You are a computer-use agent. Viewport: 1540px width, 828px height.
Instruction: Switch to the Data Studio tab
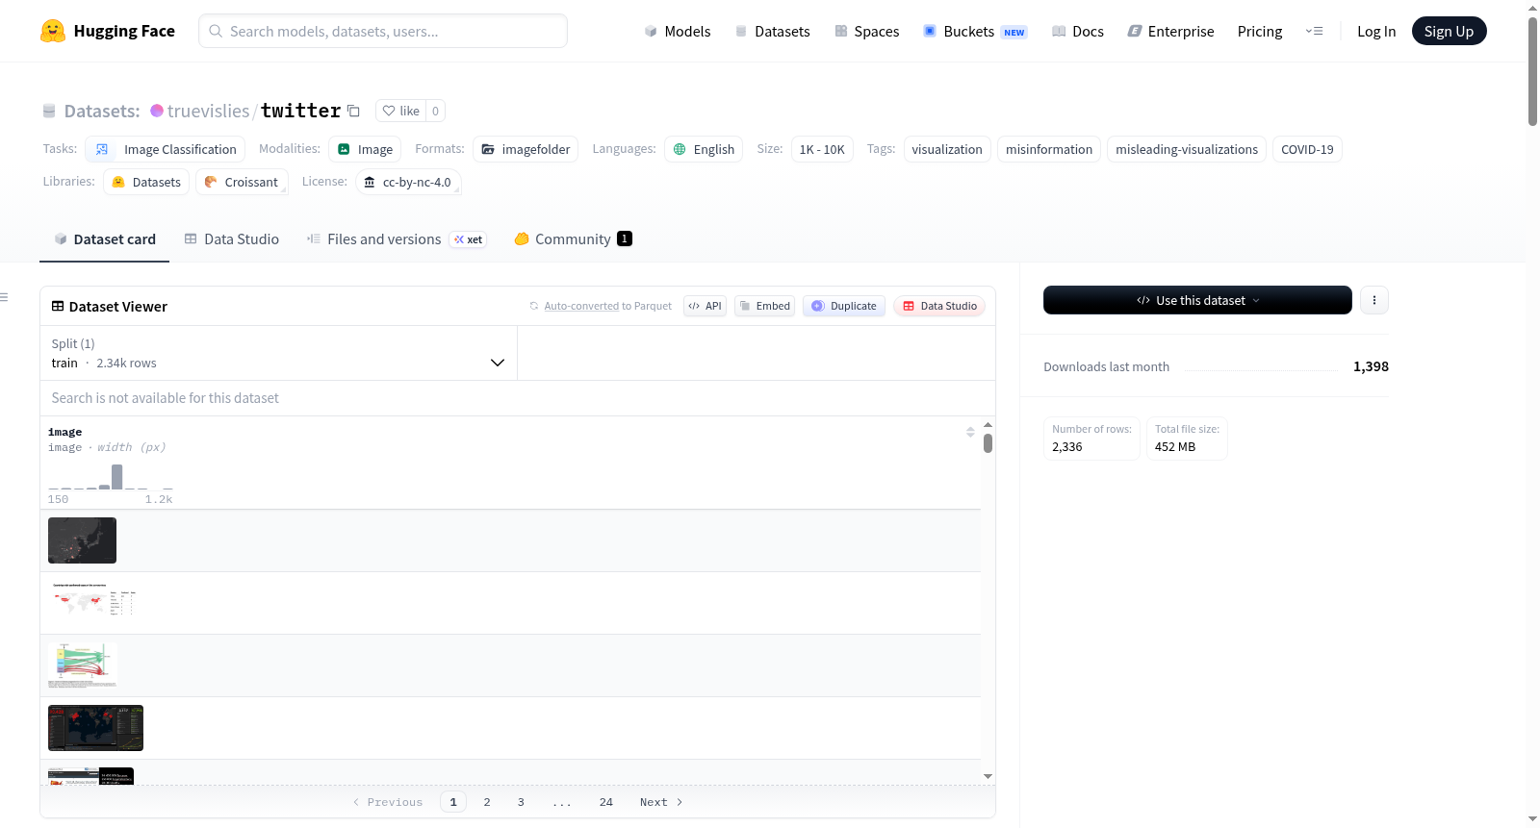click(231, 239)
